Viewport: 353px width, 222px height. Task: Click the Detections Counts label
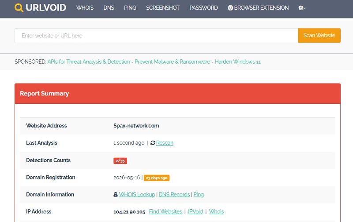coord(49,160)
